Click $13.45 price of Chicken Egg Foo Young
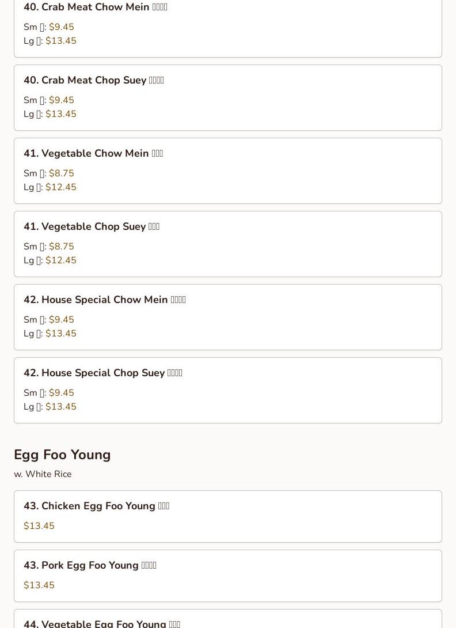 point(39,526)
